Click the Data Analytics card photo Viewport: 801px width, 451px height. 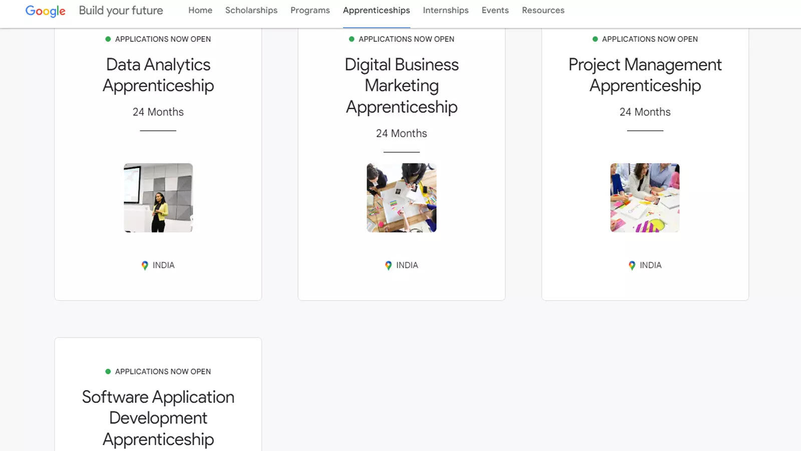[x=158, y=197]
